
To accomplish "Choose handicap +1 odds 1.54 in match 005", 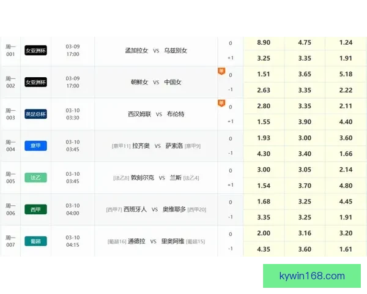I will click(264, 186).
